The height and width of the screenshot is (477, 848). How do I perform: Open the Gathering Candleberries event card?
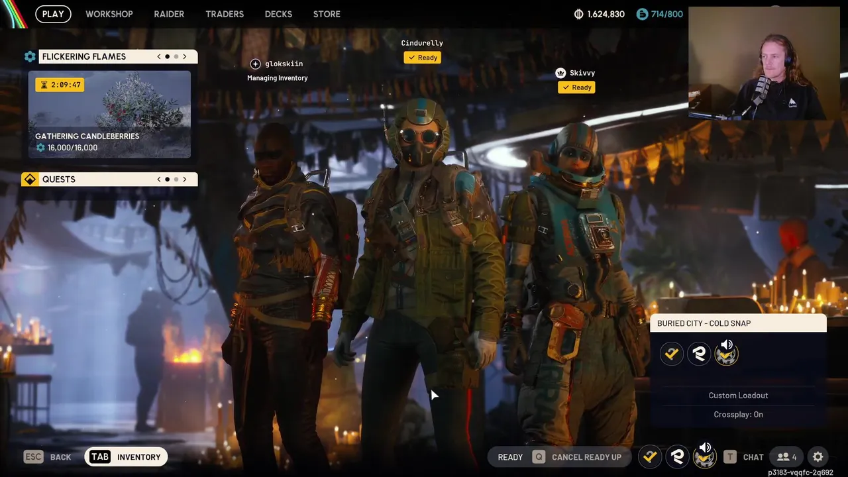pyautogui.click(x=109, y=114)
